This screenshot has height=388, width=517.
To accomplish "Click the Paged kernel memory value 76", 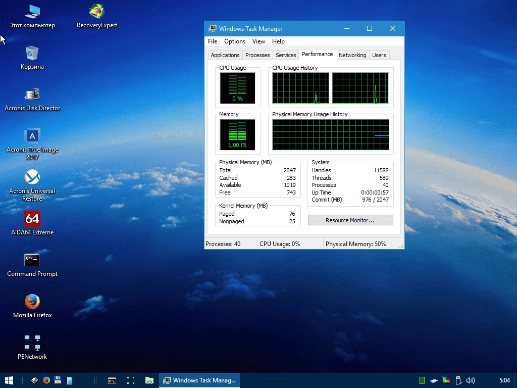I will pos(292,214).
